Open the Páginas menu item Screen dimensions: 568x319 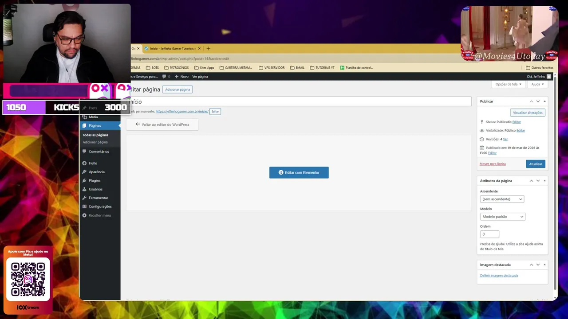point(100,125)
